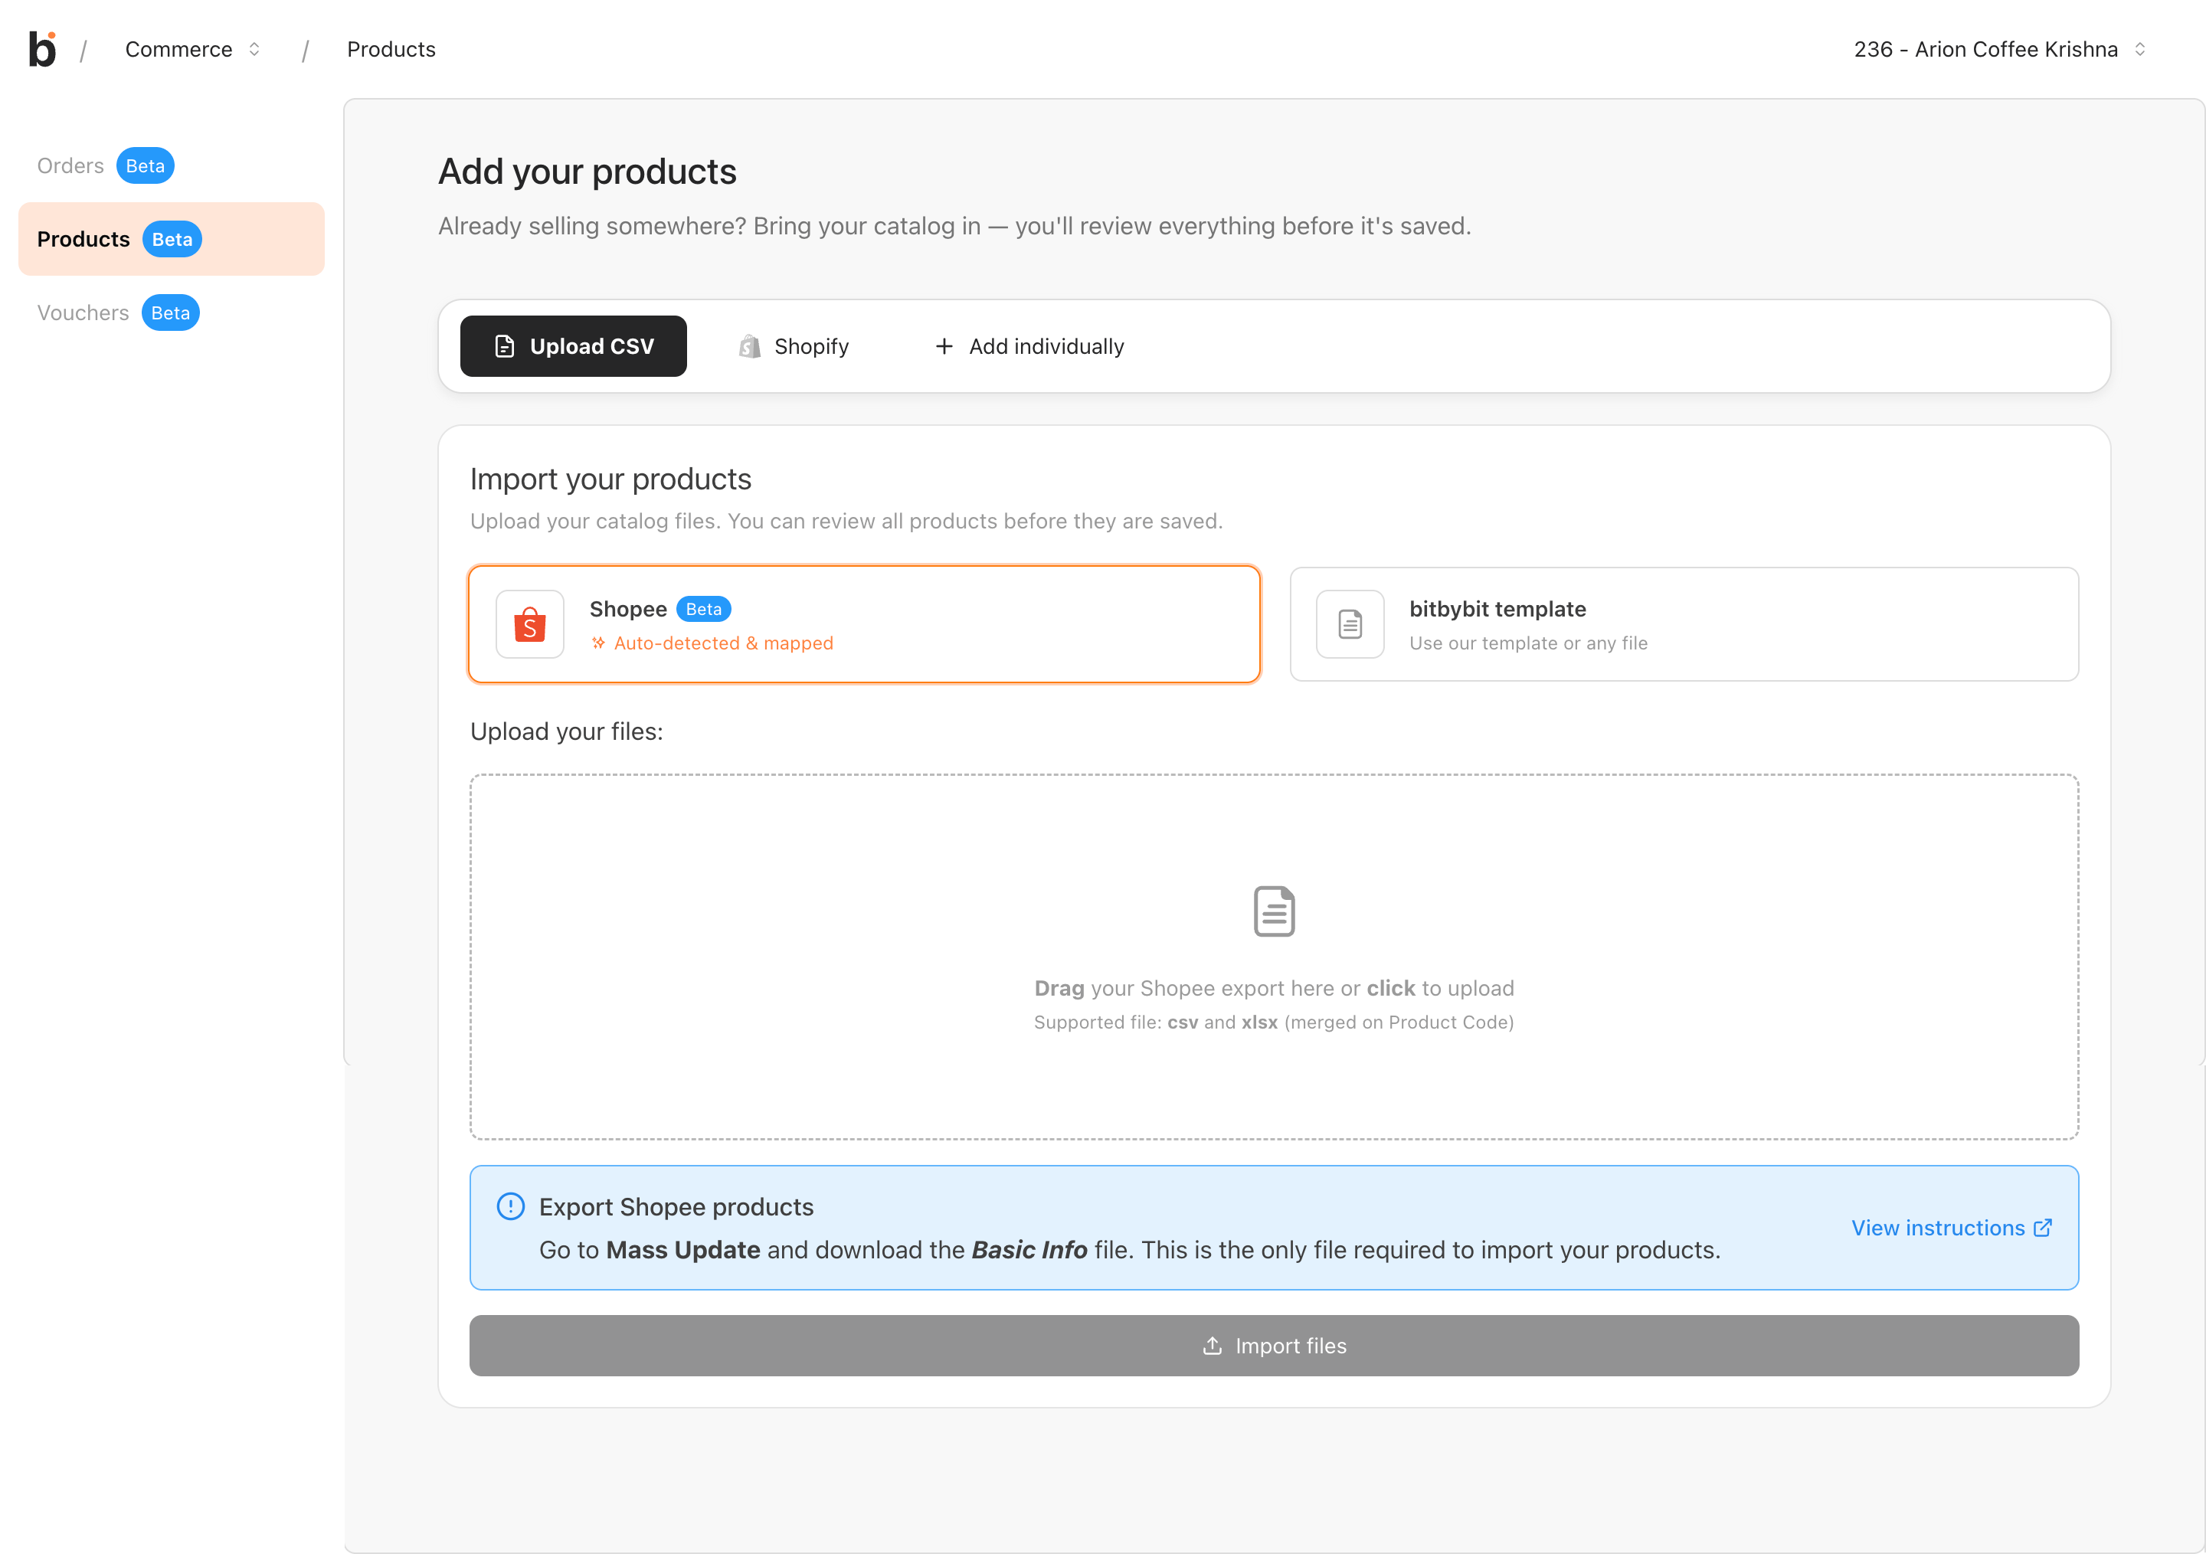Click the upload arrow icon on Import files

(x=1212, y=1346)
